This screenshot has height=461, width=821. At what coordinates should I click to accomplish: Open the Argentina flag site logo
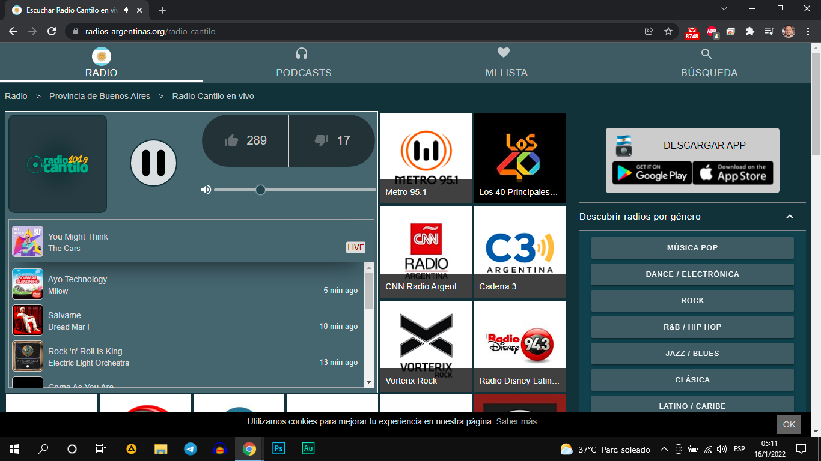102,56
